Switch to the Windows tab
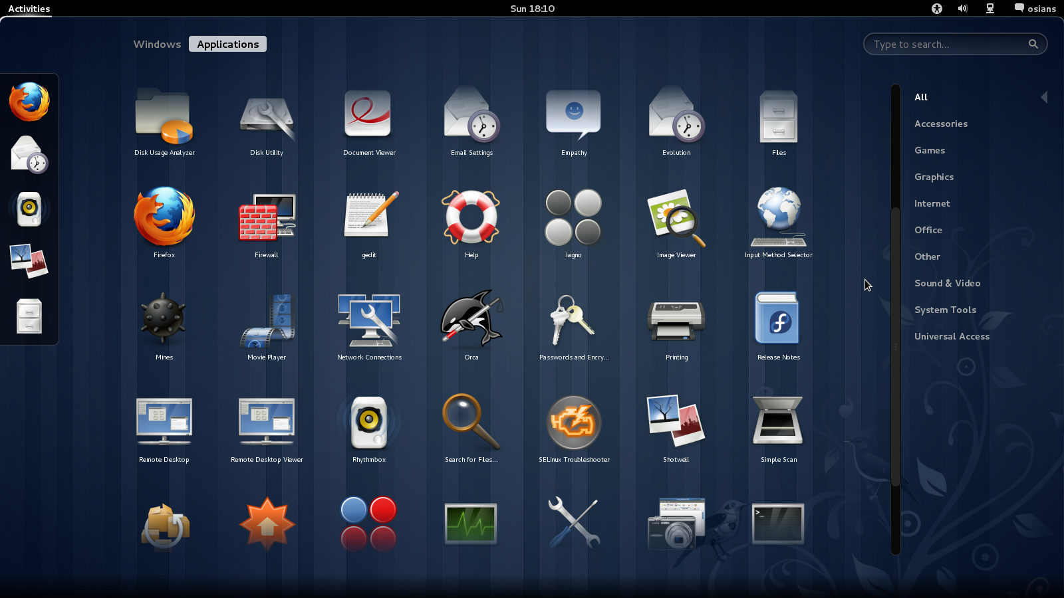 point(157,44)
